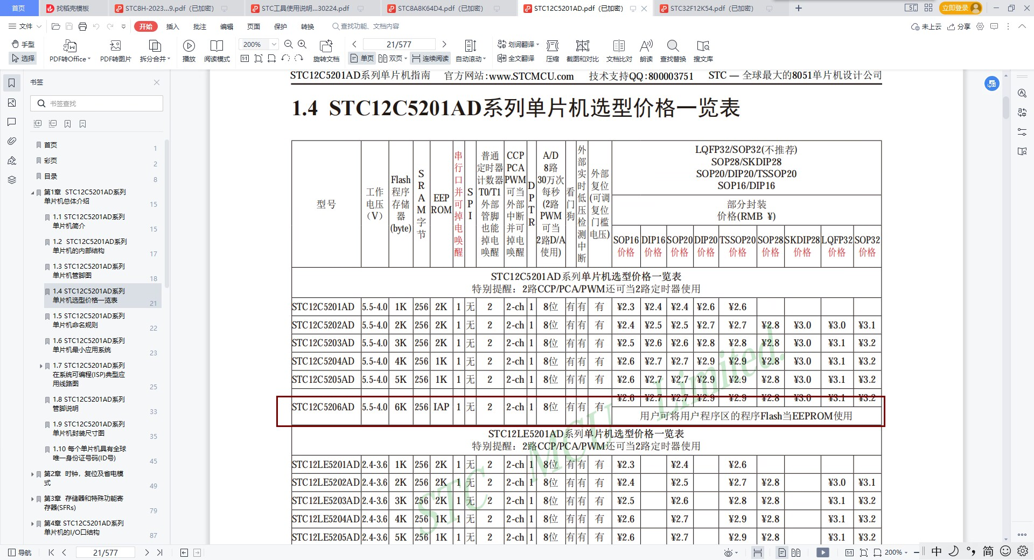1034x560 pixels.
Task: Start 朗读 read aloud
Action: click(x=646, y=51)
